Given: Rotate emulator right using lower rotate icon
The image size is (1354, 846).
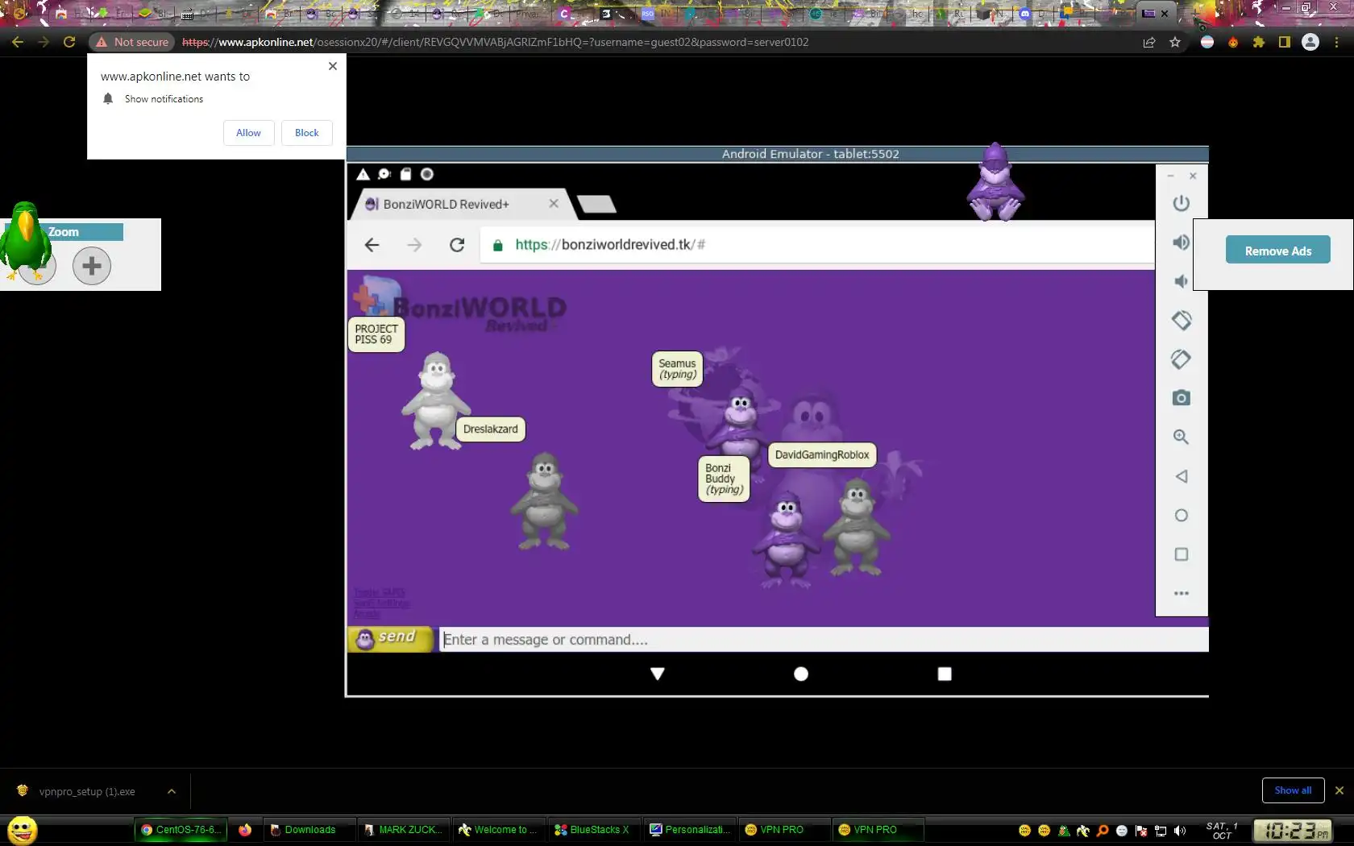Looking at the screenshot, I should (1181, 359).
